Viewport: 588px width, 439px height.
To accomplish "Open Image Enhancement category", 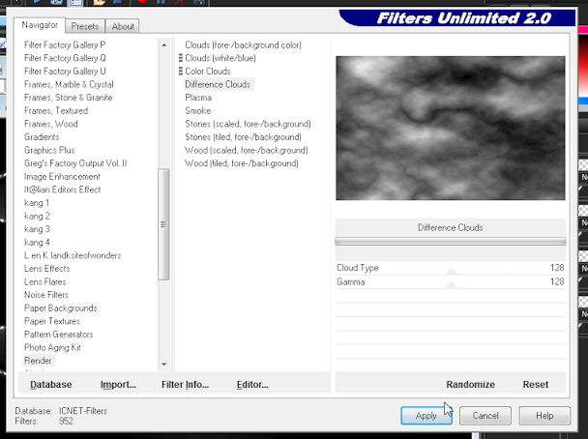I will click(62, 177).
